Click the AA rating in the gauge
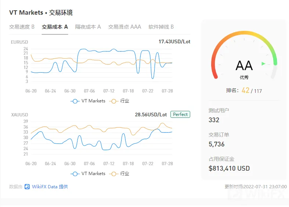 [x=244, y=66]
